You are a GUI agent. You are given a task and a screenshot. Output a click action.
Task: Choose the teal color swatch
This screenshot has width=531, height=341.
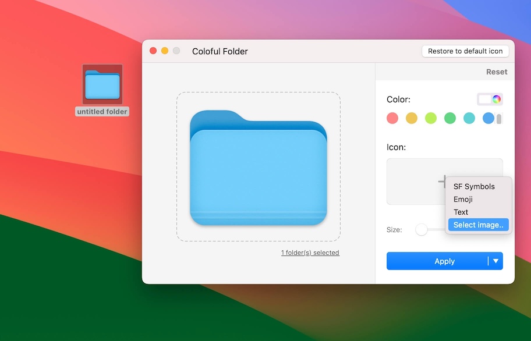coord(469,118)
